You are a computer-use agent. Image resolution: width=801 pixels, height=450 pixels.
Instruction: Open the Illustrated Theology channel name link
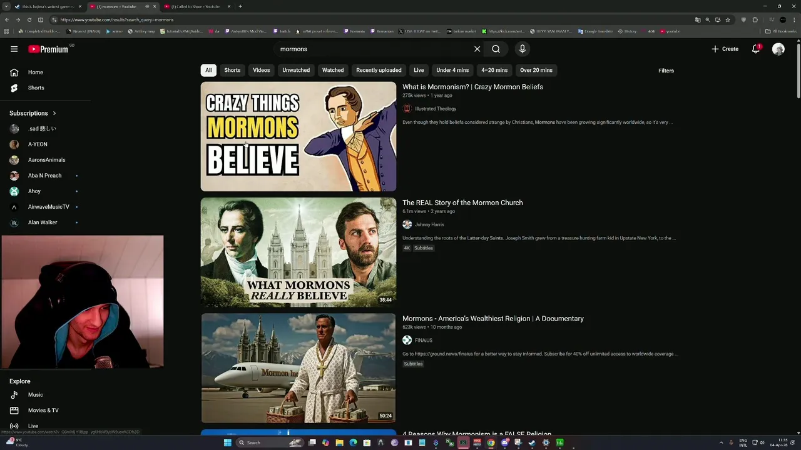coord(436,109)
